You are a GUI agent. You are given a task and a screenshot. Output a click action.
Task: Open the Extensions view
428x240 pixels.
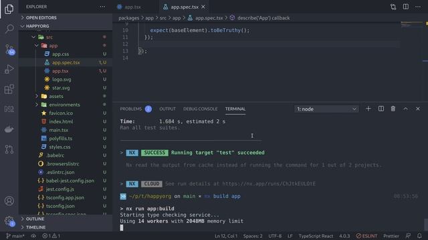click(x=9, y=89)
